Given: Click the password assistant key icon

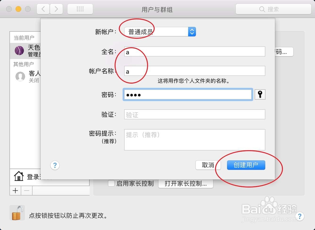Looking at the screenshot, I should point(260,94).
